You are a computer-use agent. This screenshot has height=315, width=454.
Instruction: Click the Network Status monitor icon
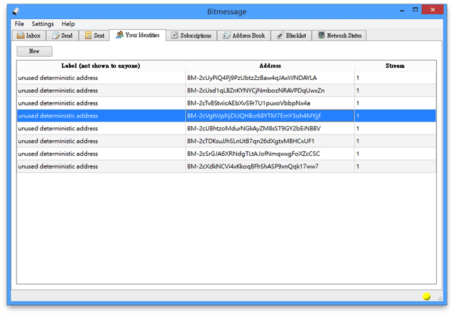321,35
